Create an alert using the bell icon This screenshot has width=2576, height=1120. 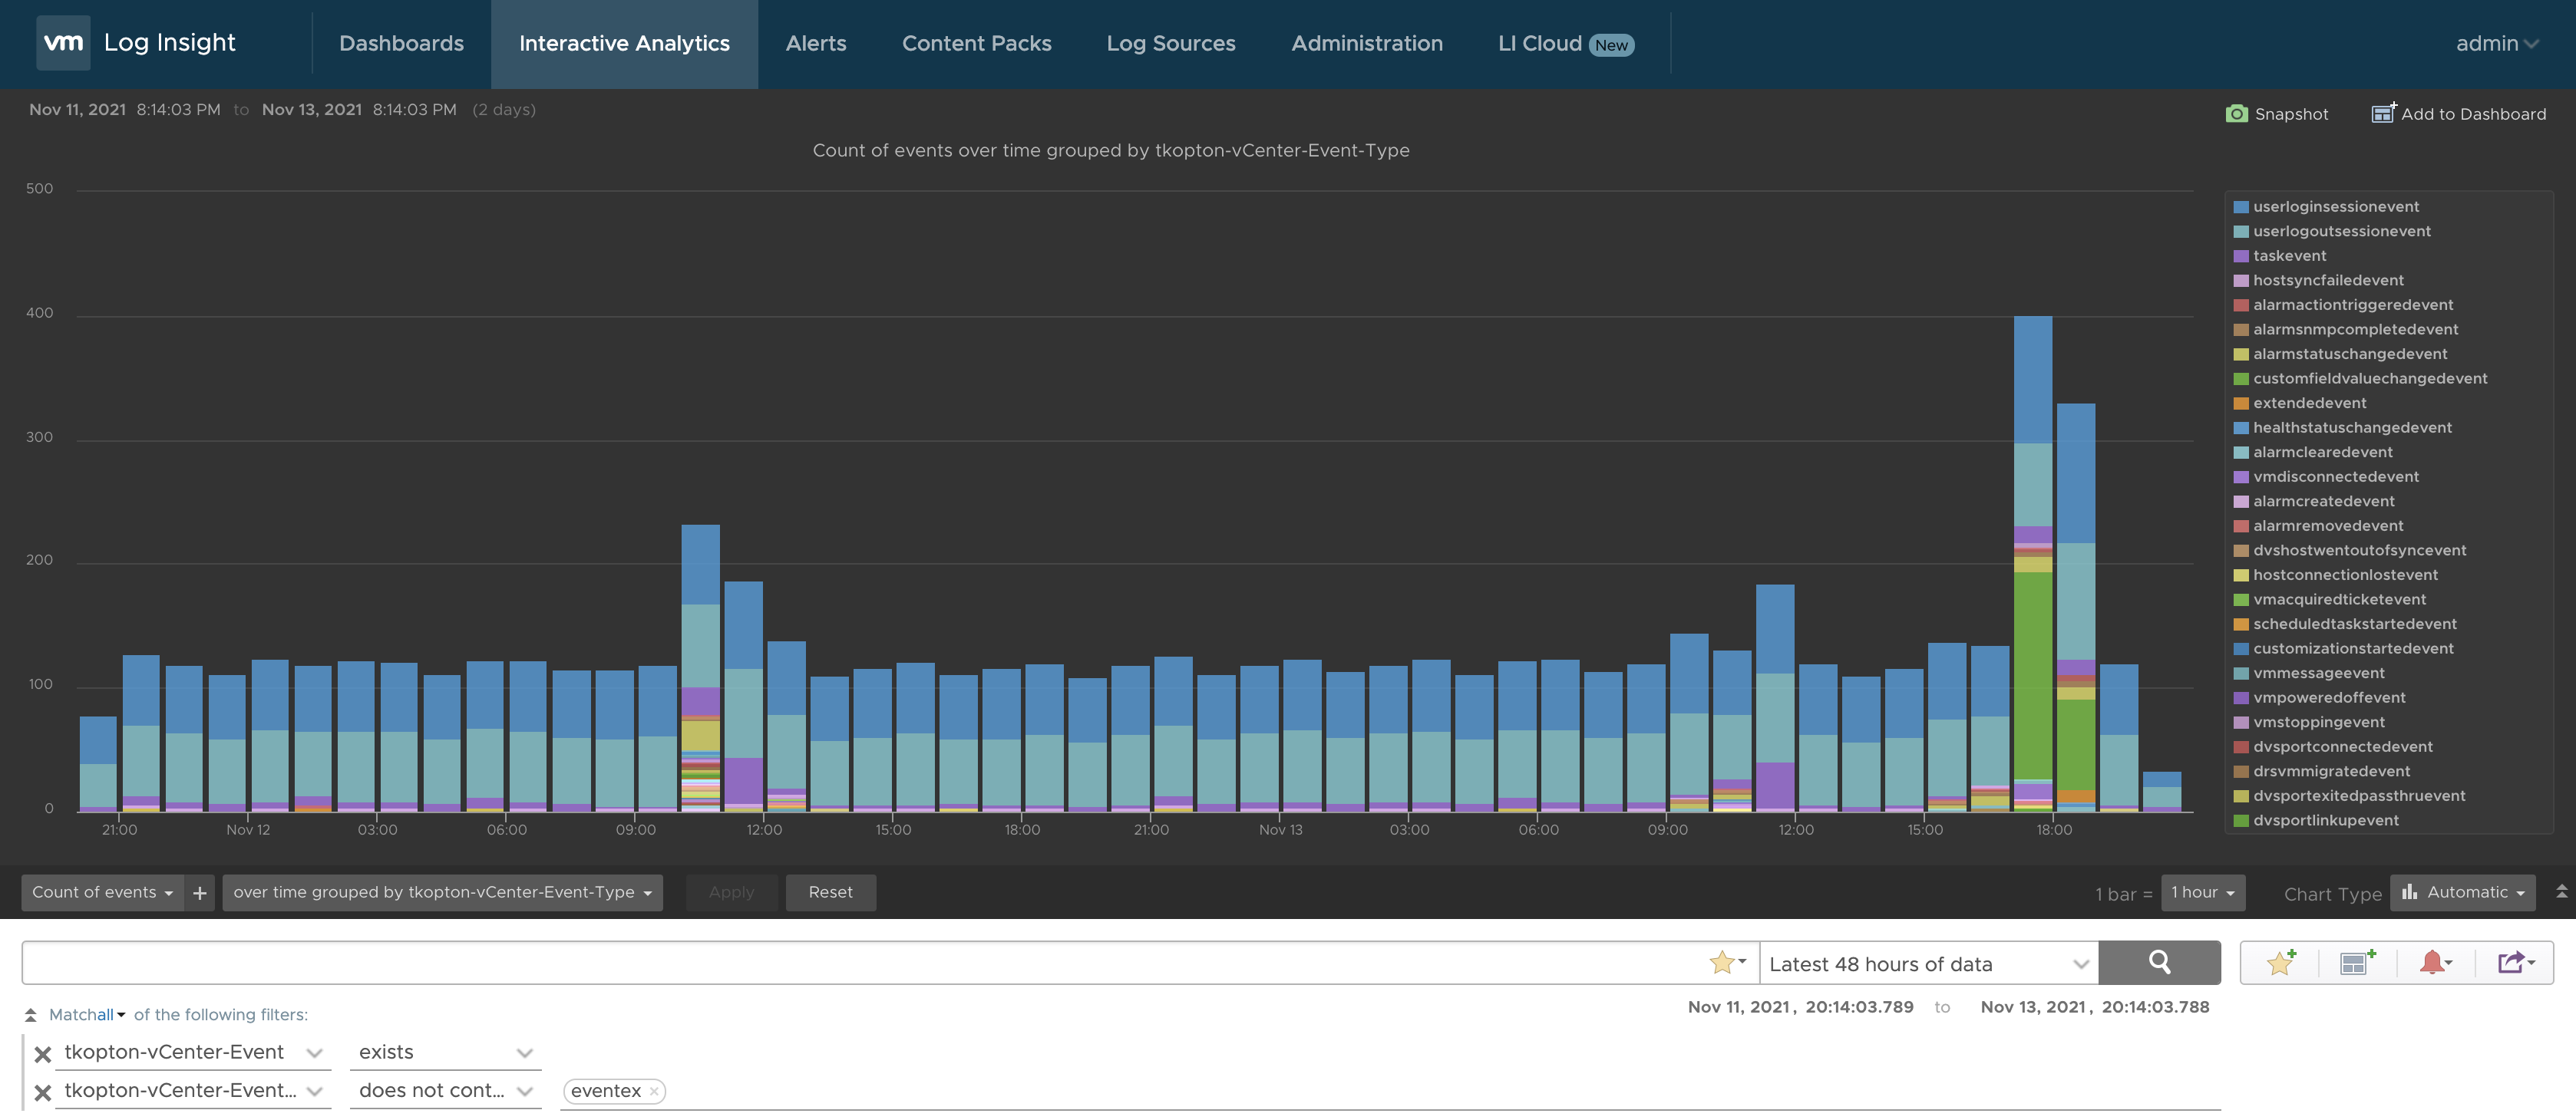[2434, 962]
